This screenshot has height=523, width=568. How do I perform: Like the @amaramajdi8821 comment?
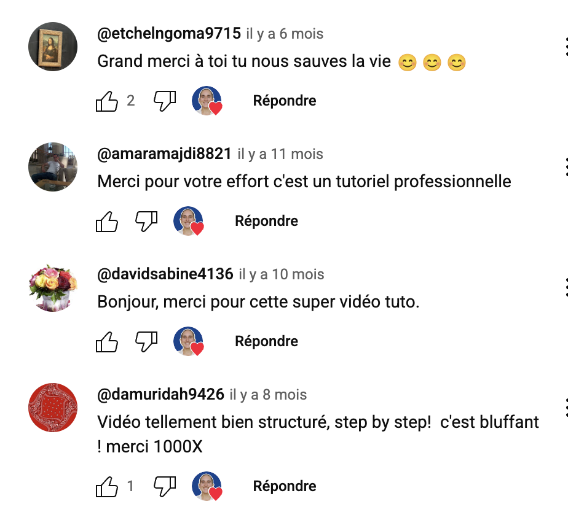coord(107,222)
